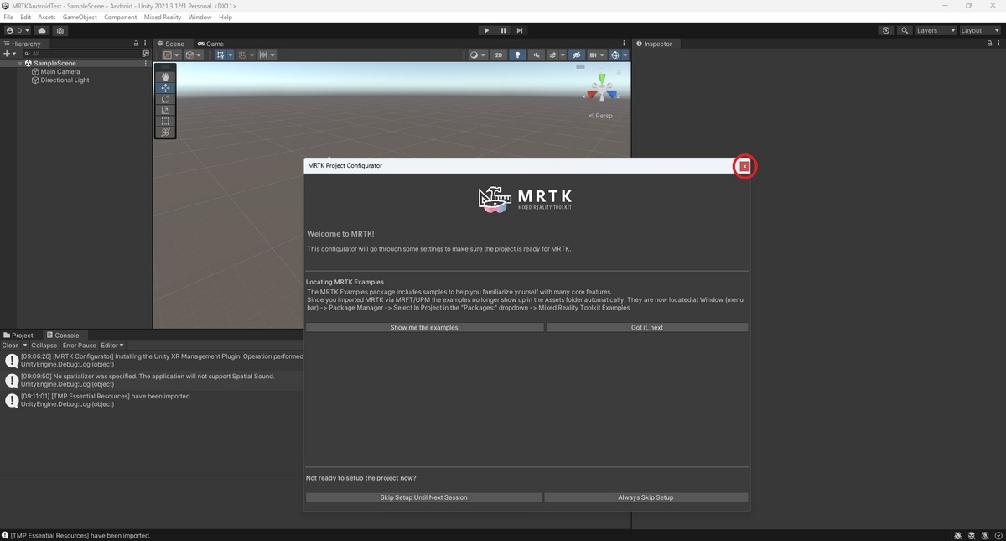
Task: Open the account D dropdown
Action: (17, 30)
